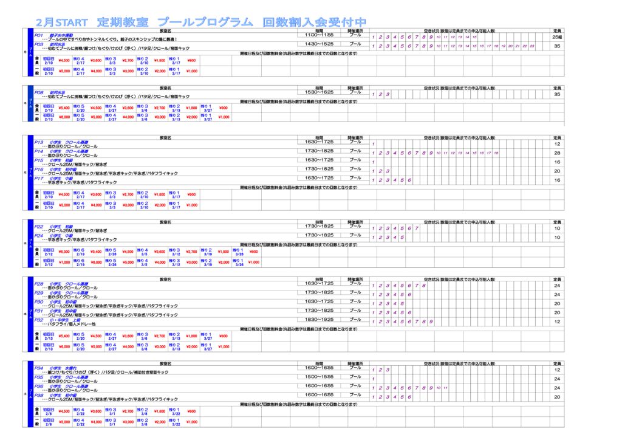The height and width of the screenshot is (440, 622).
Task: Click the 15:00~15:55 time for P35
Action: pos(319,377)
